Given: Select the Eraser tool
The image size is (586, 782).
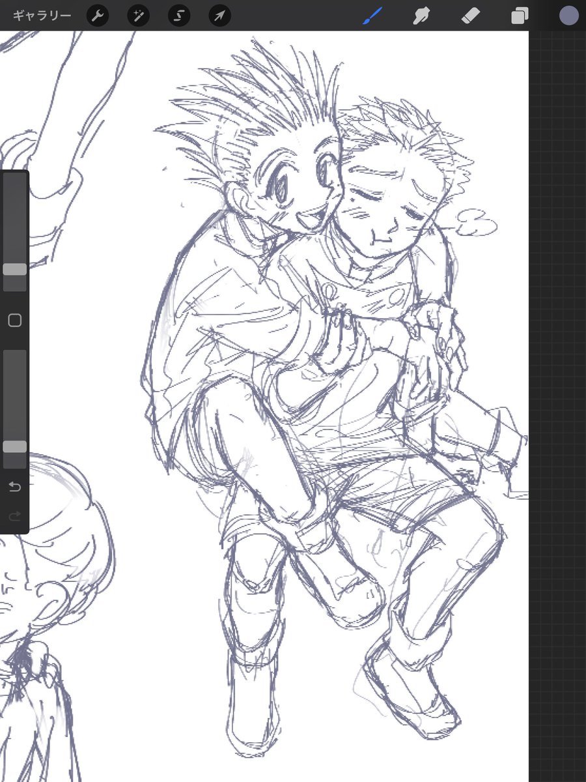Looking at the screenshot, I should click(x=470, y=16).
